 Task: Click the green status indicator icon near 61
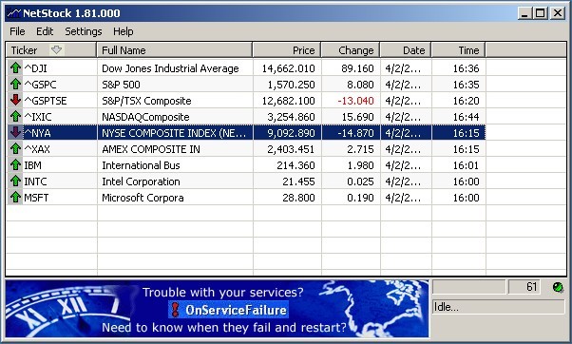point(558,287)
